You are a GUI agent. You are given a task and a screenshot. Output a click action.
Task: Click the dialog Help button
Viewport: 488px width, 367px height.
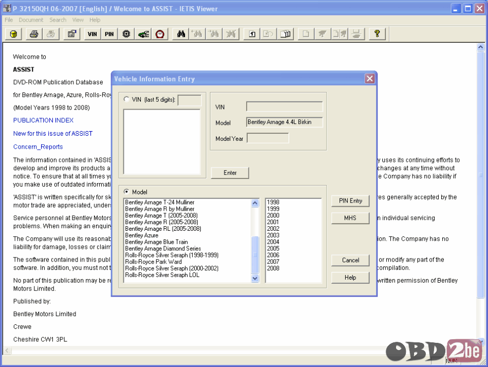[x=350, y=278]
